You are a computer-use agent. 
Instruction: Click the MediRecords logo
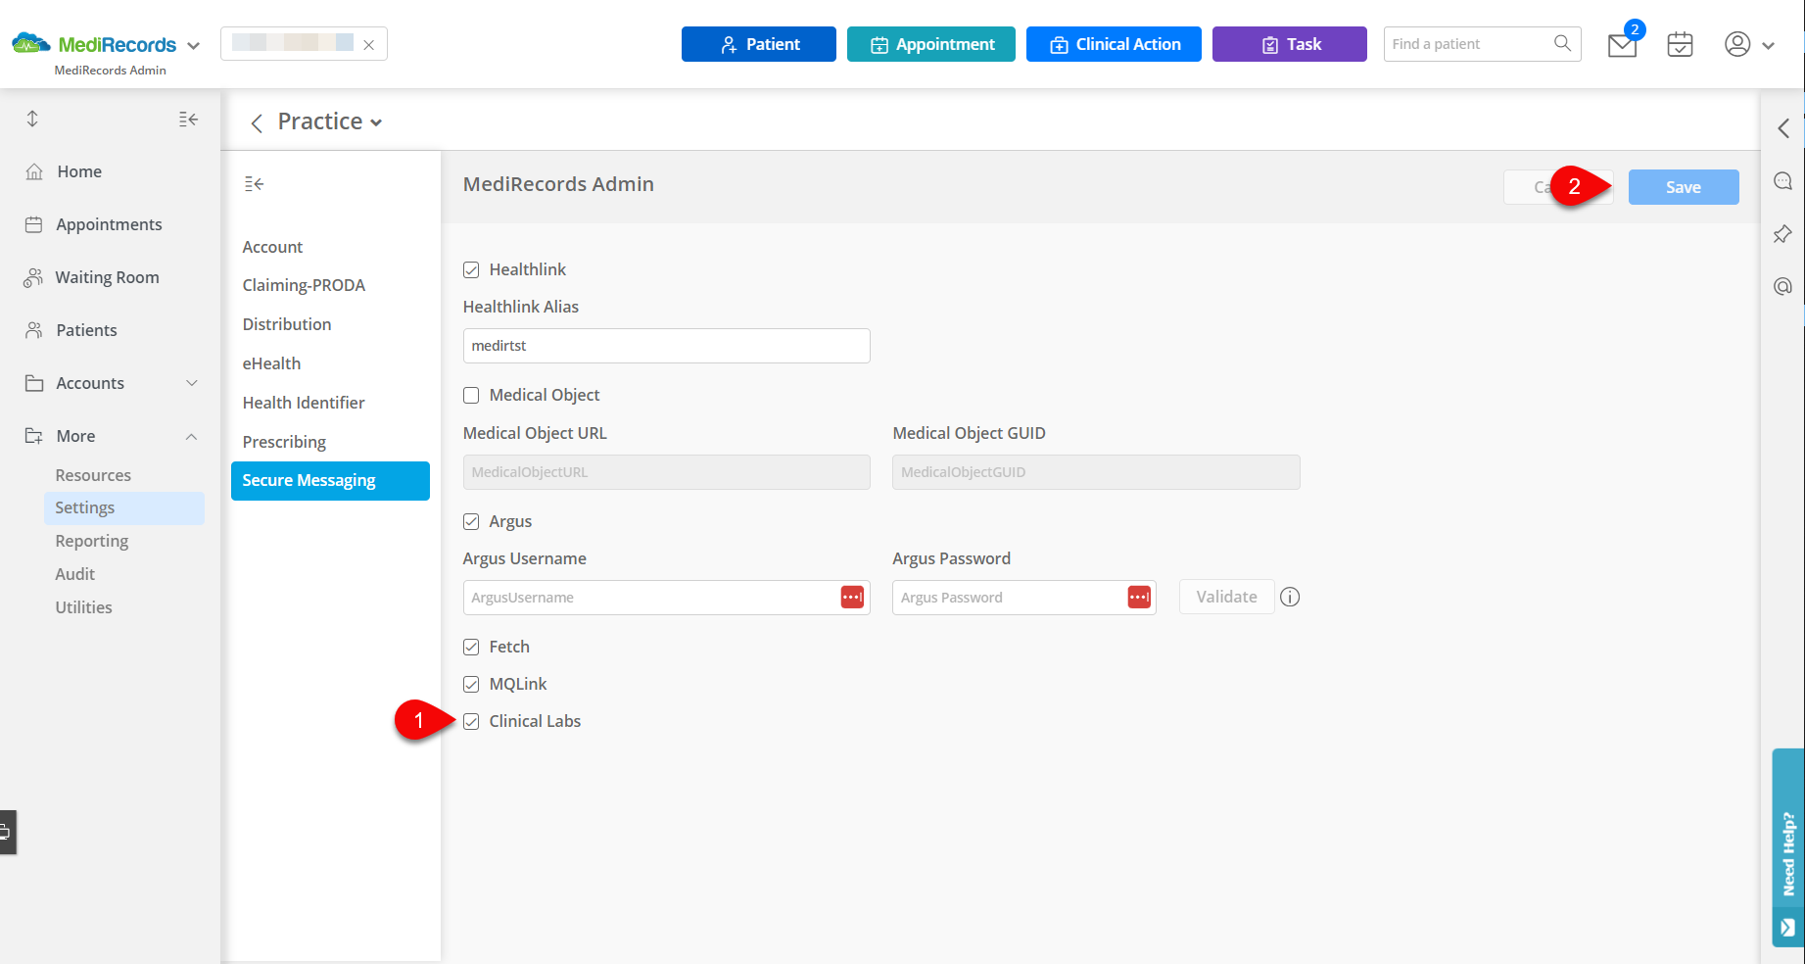click(93, 44)
